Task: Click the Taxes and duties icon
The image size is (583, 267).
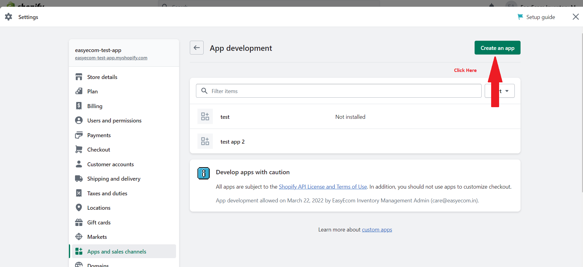Action: 79,193
